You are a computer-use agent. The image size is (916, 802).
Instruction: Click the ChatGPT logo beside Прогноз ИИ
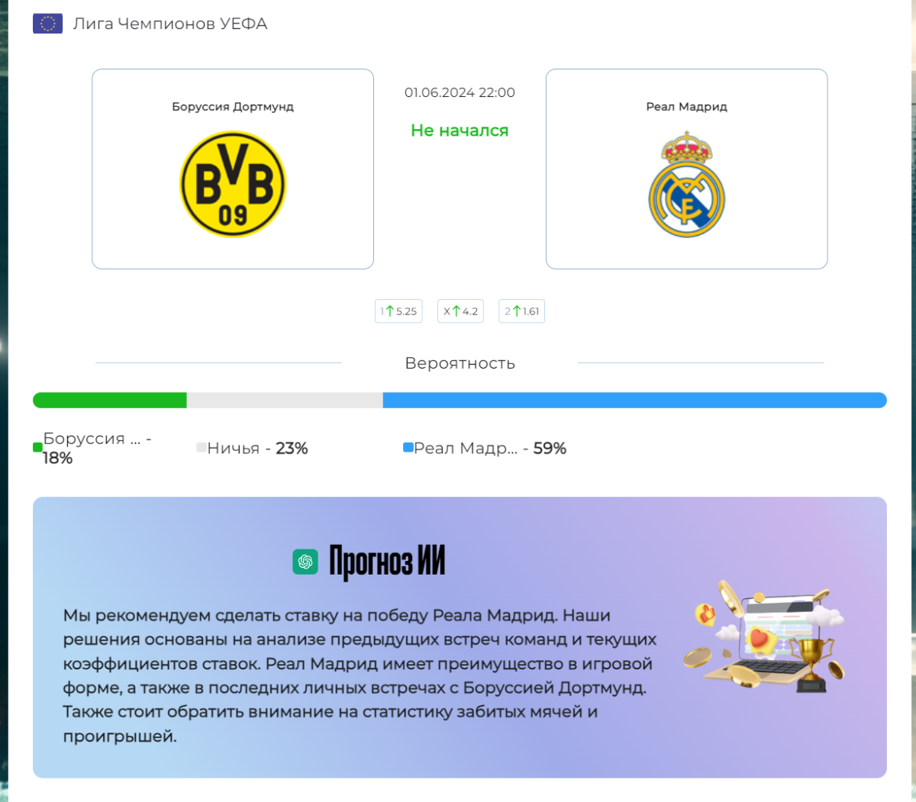[305, 562]
